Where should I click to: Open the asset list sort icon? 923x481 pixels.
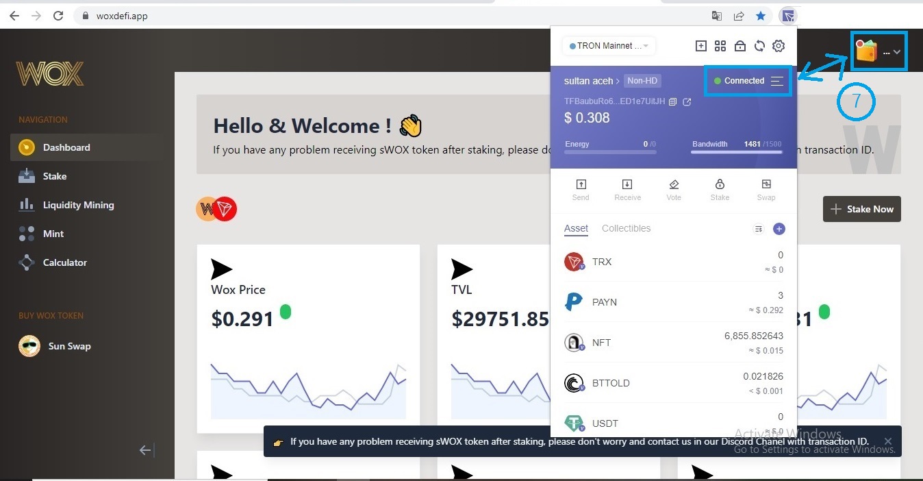[x=759, y=229]
